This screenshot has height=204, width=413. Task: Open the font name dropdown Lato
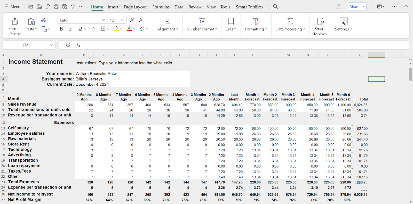(x=104, y=20)
